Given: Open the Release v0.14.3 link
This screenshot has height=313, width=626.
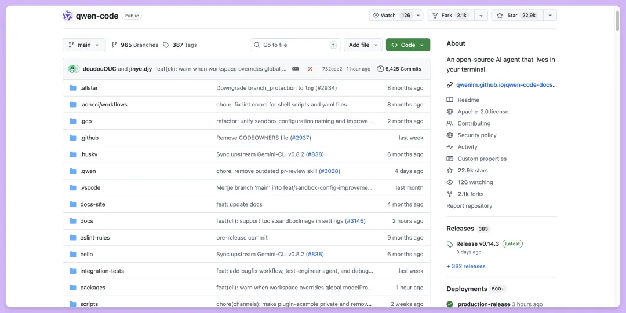Looking at the screenshot, I should [478, 244].
